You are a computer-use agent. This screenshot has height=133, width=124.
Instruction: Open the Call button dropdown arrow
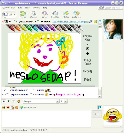click(x=14, y=15)
